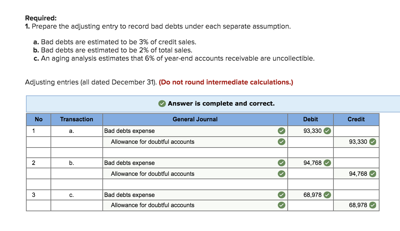Select the Credit column header

(x=356, y=119)
